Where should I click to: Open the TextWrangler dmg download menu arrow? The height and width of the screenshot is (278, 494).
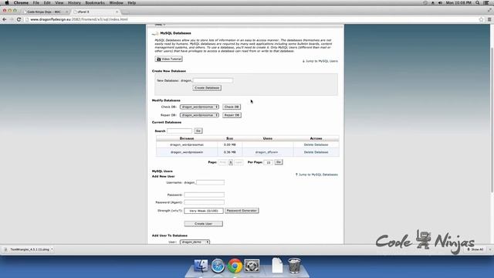(x=52, y=249)
